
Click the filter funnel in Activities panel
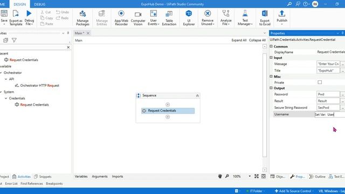point(14,40)
